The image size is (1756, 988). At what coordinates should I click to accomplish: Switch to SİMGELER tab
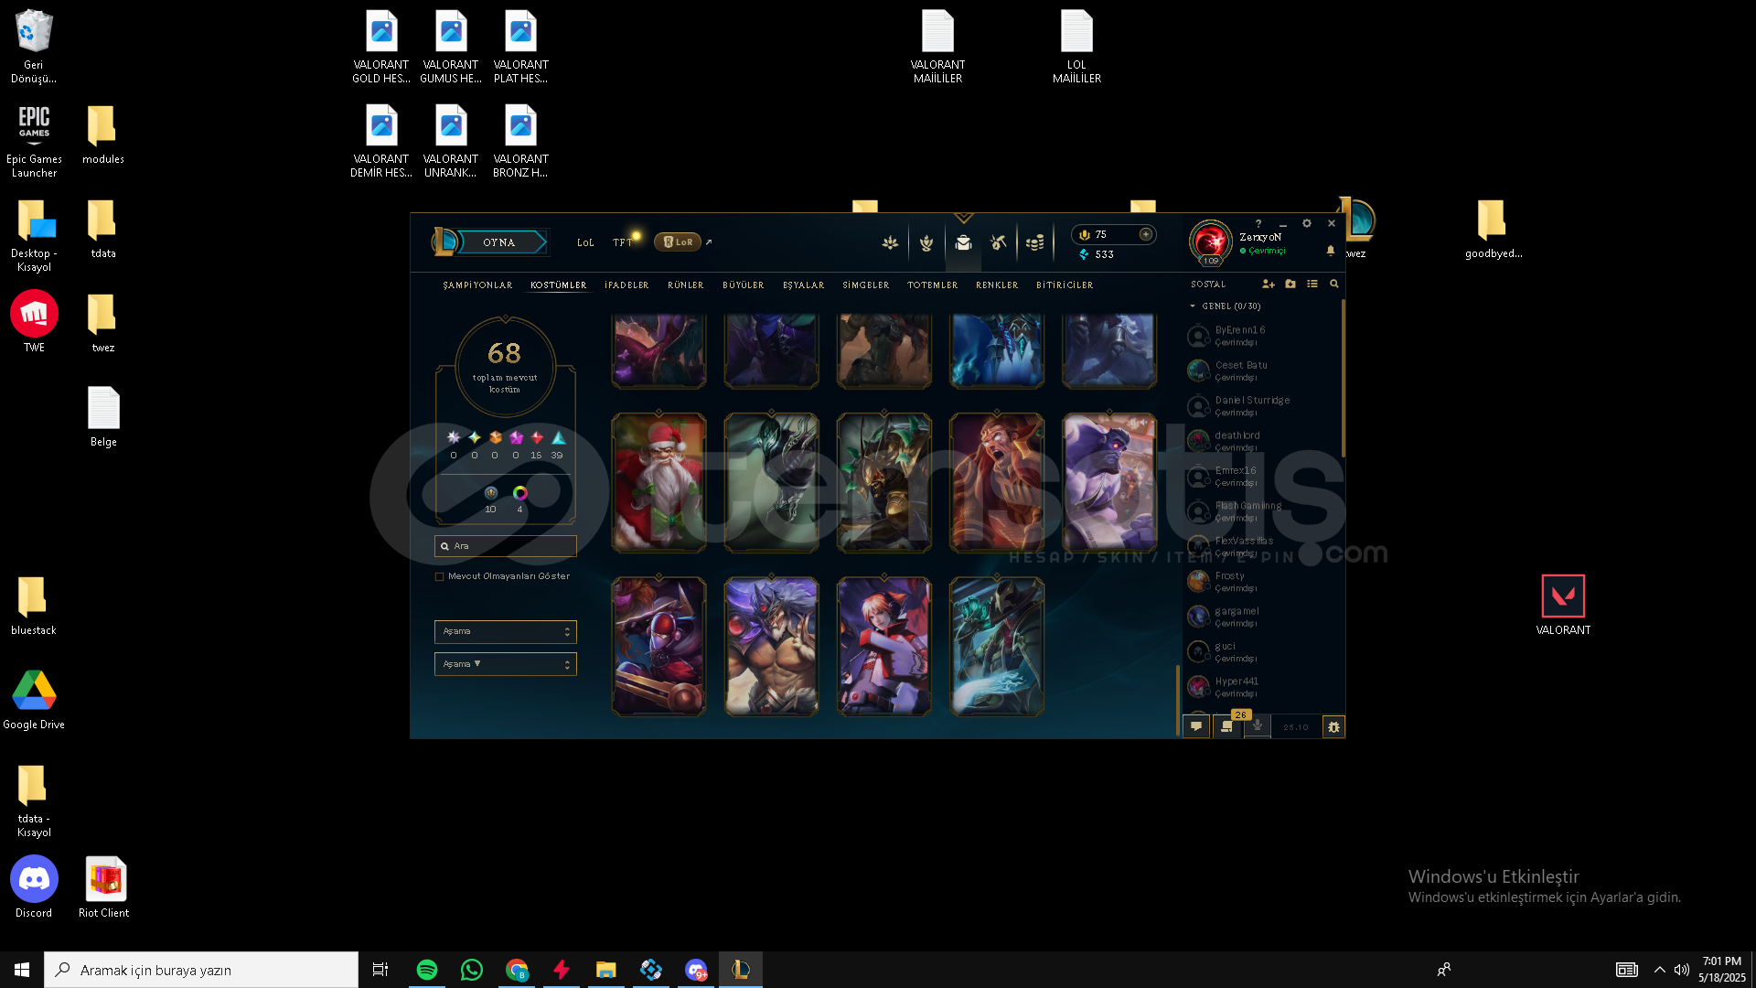866,285
